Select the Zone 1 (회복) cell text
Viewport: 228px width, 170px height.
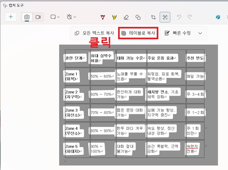tap(72, 76)
